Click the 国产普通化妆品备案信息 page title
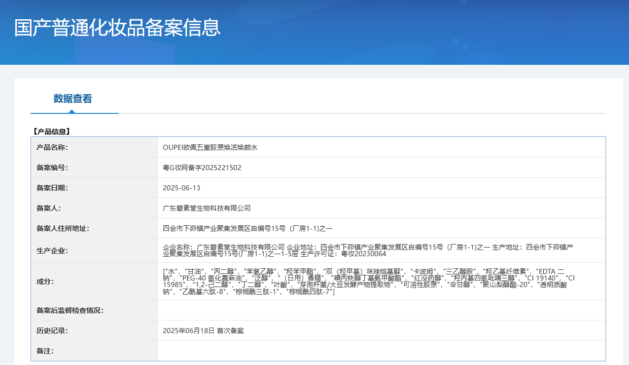629x365 pixels. pos(117,28)
